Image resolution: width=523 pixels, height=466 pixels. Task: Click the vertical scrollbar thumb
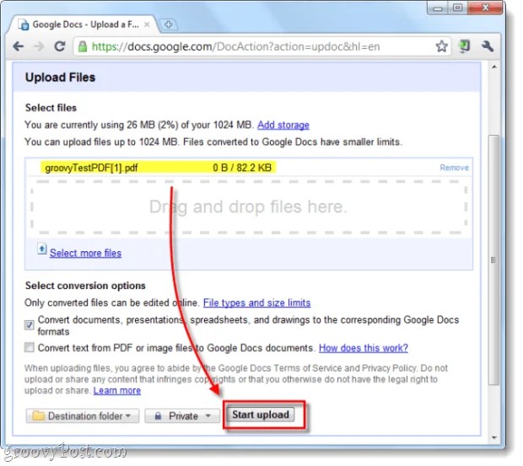[x=494, y=260]
